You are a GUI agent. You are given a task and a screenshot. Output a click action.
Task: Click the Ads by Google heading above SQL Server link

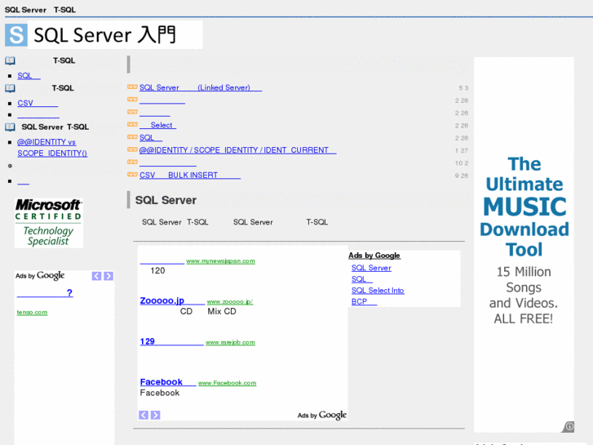(x=374, y=256)
